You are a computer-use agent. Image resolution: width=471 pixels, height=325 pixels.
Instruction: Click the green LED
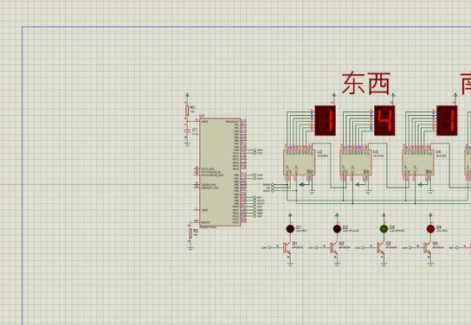click(x=384, y=229)
